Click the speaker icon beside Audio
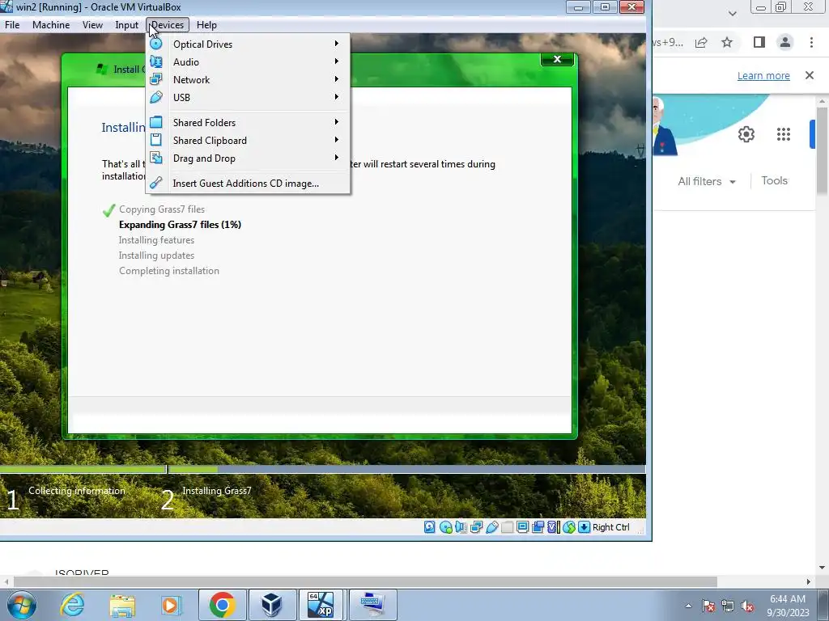 156,61
